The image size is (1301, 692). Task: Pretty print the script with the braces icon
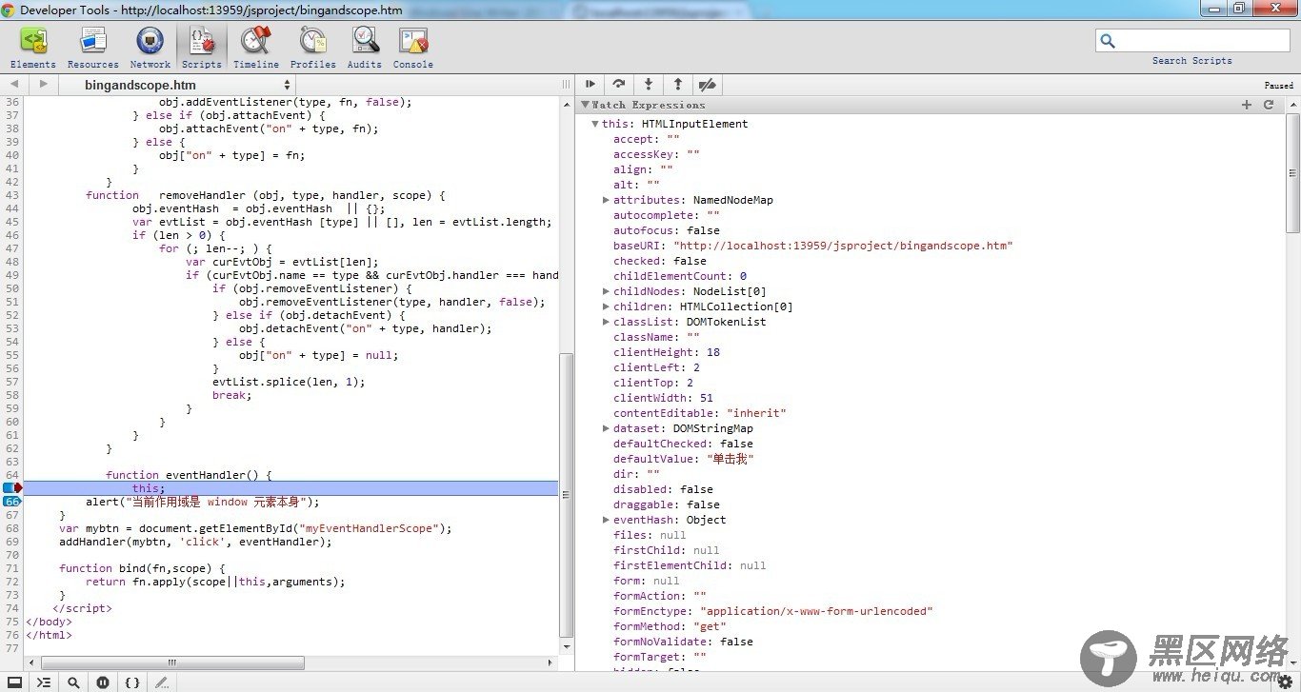[x=132, y=682]
